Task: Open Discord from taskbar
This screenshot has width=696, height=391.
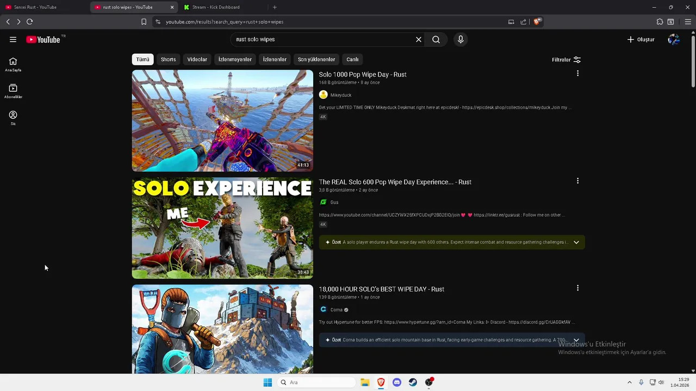Action: 397,382
